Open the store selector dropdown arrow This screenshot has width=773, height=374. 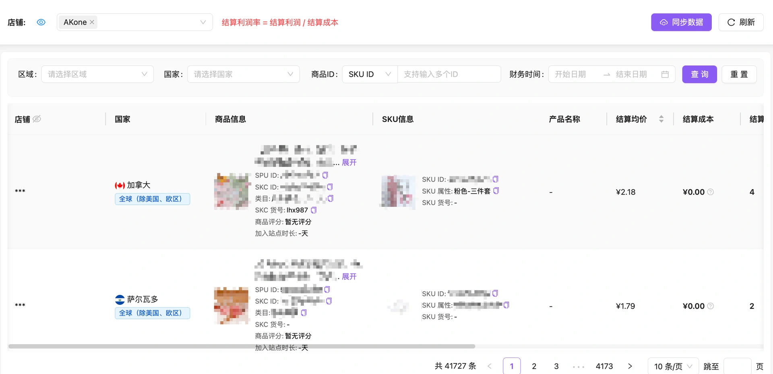203,22
